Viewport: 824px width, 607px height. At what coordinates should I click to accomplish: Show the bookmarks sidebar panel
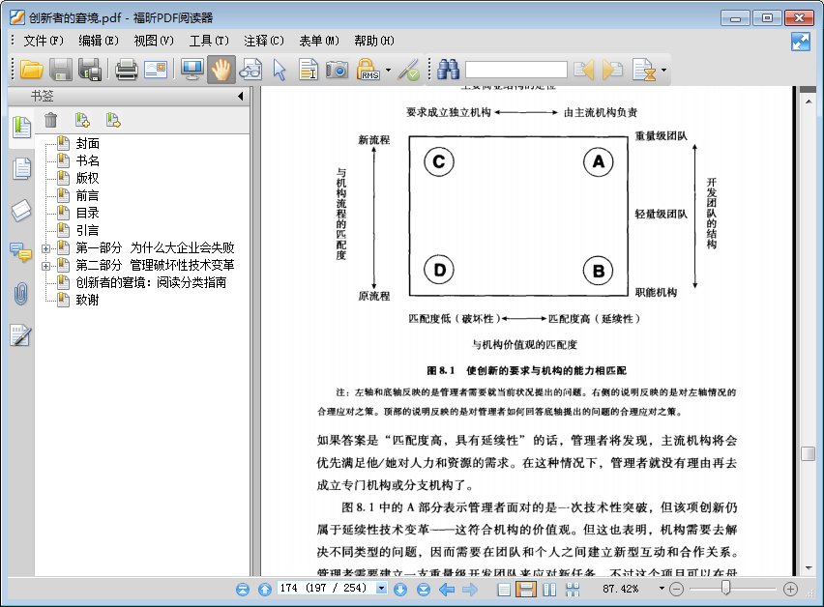21,127
